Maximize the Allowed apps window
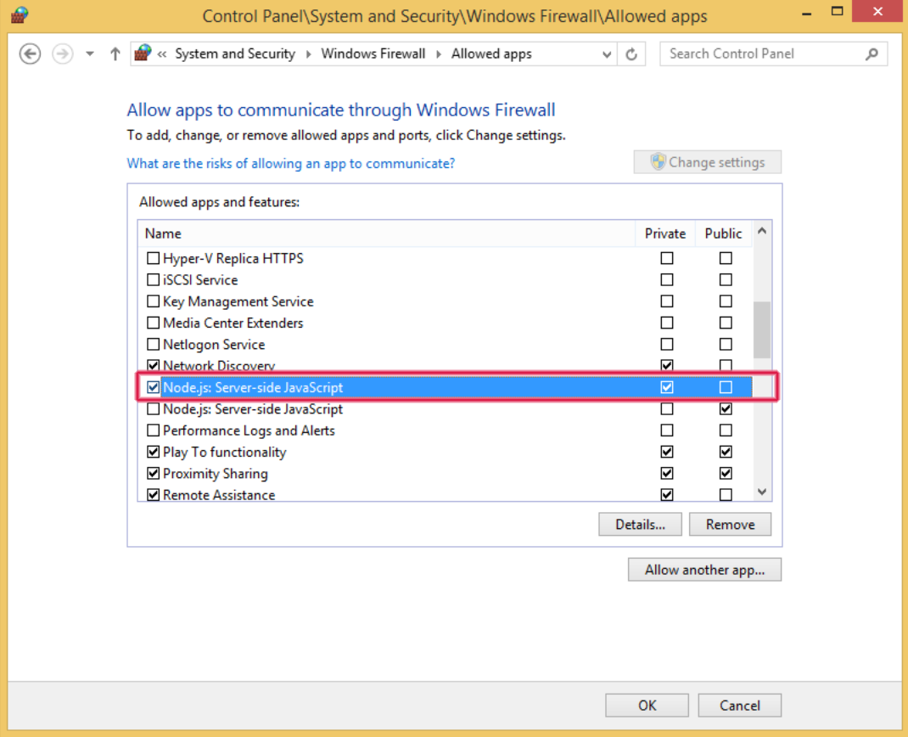 coord(837,11)
